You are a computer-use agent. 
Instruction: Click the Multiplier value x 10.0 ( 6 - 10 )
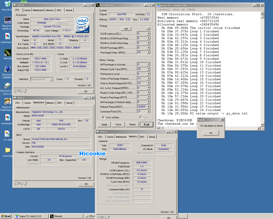click(x=41, y=63)
